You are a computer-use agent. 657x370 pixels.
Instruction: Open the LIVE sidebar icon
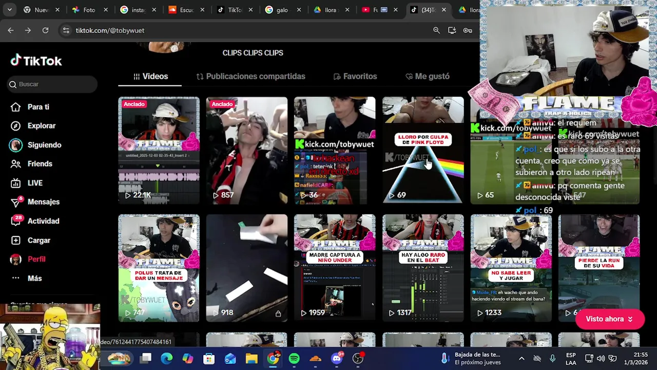(x=16, y=183)
